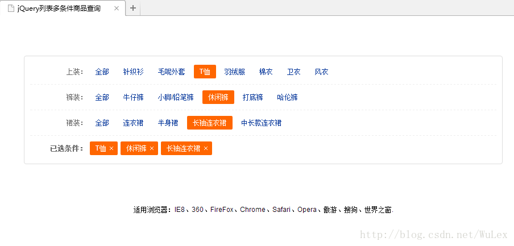Remove the T恤 selected condition tag
The width and height of the screenshot is (514, 246).
tap(111, 148)
